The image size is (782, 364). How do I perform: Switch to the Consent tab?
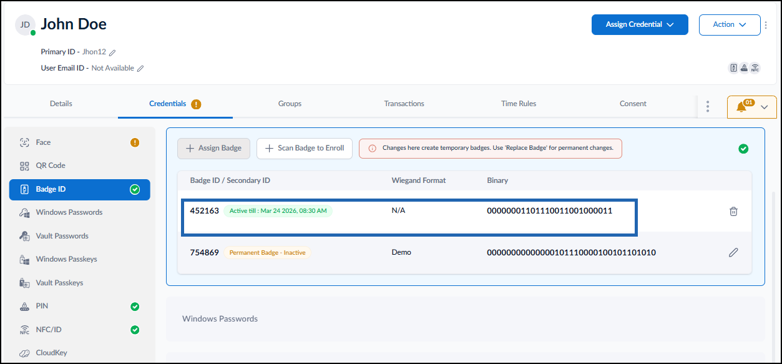click(633, 104)
